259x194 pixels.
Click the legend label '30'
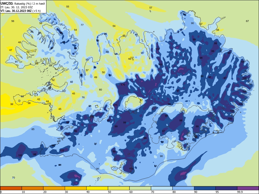point(66,192)
